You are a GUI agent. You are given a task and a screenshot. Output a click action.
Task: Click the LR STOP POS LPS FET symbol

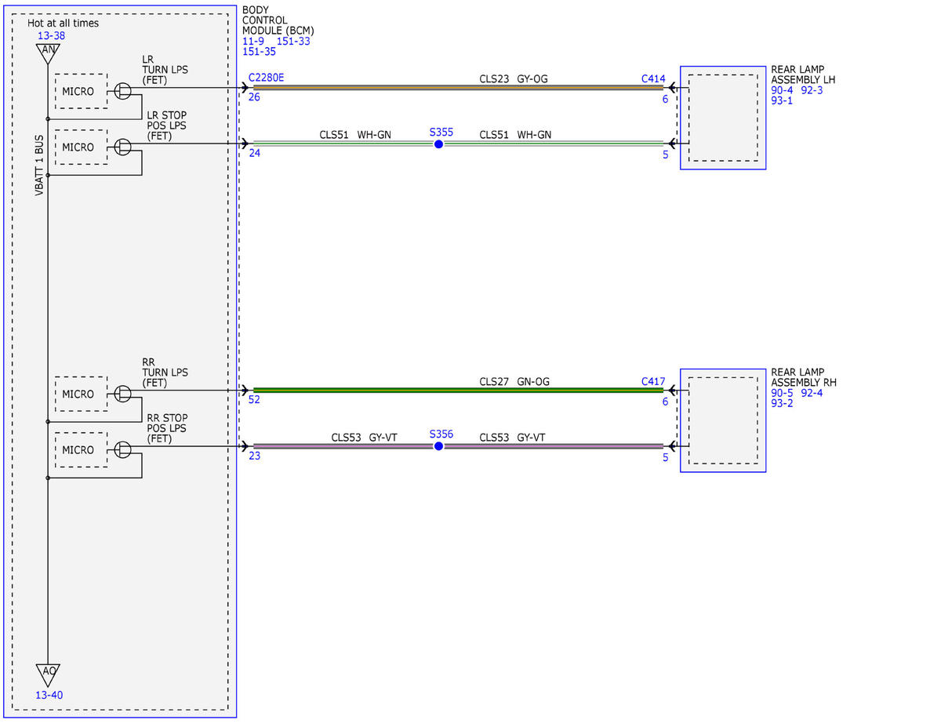(123, 147)
